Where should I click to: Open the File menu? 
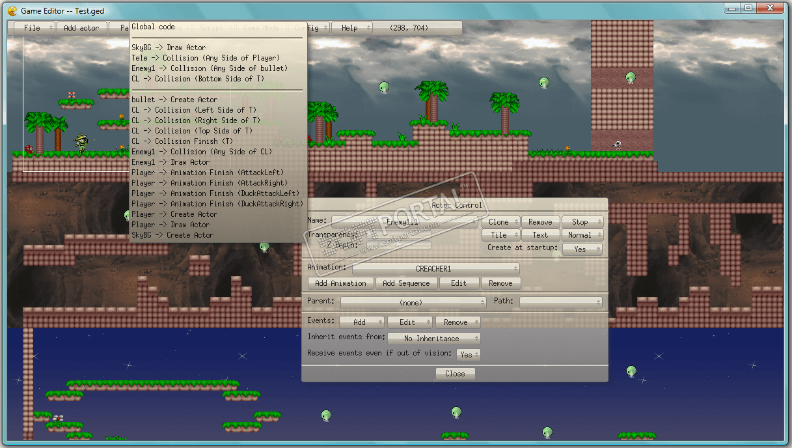[x=34, y=28]
